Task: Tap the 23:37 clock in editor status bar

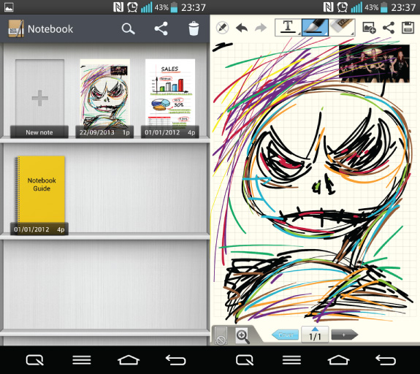Action: 403,7
